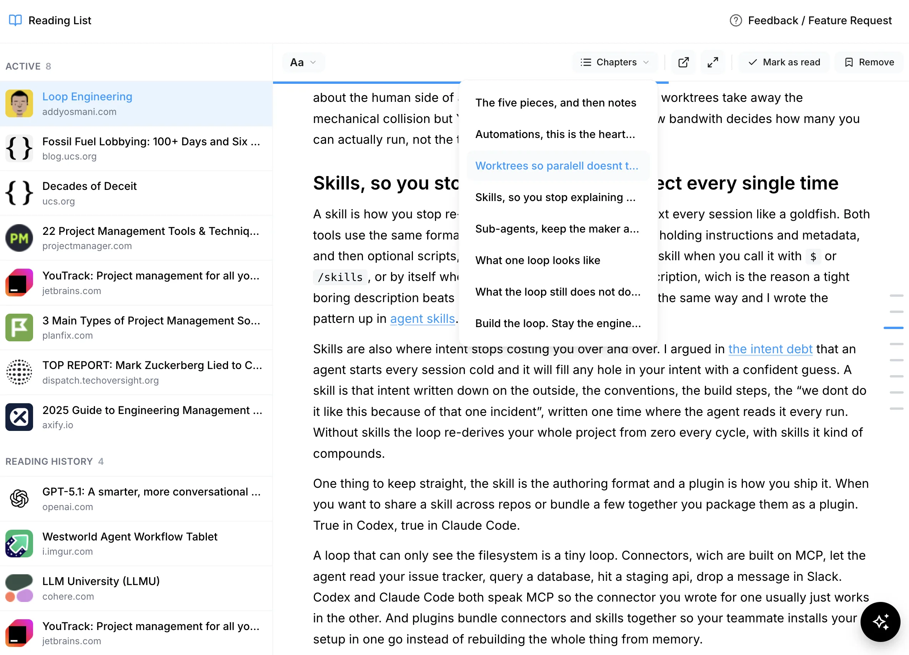
Task: Click the Fossil Fuel Lobbying braces icon
Action: (19, 148)
